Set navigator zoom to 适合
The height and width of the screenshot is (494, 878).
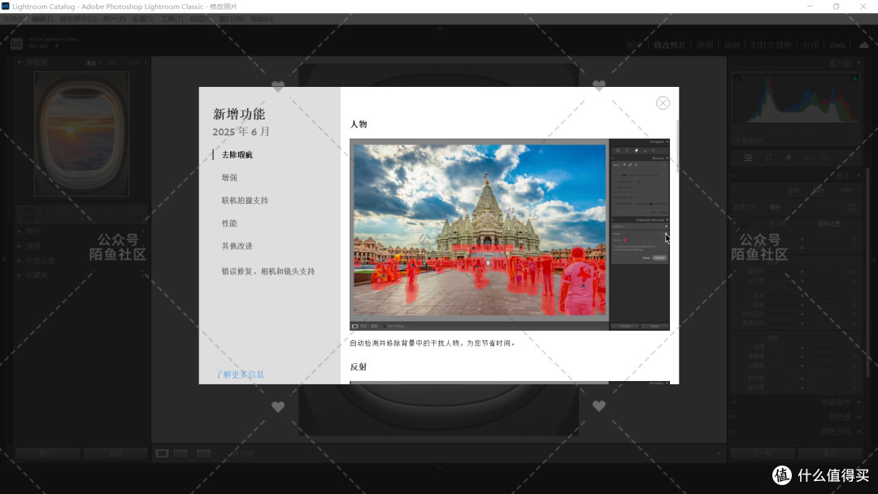point(91,63)
